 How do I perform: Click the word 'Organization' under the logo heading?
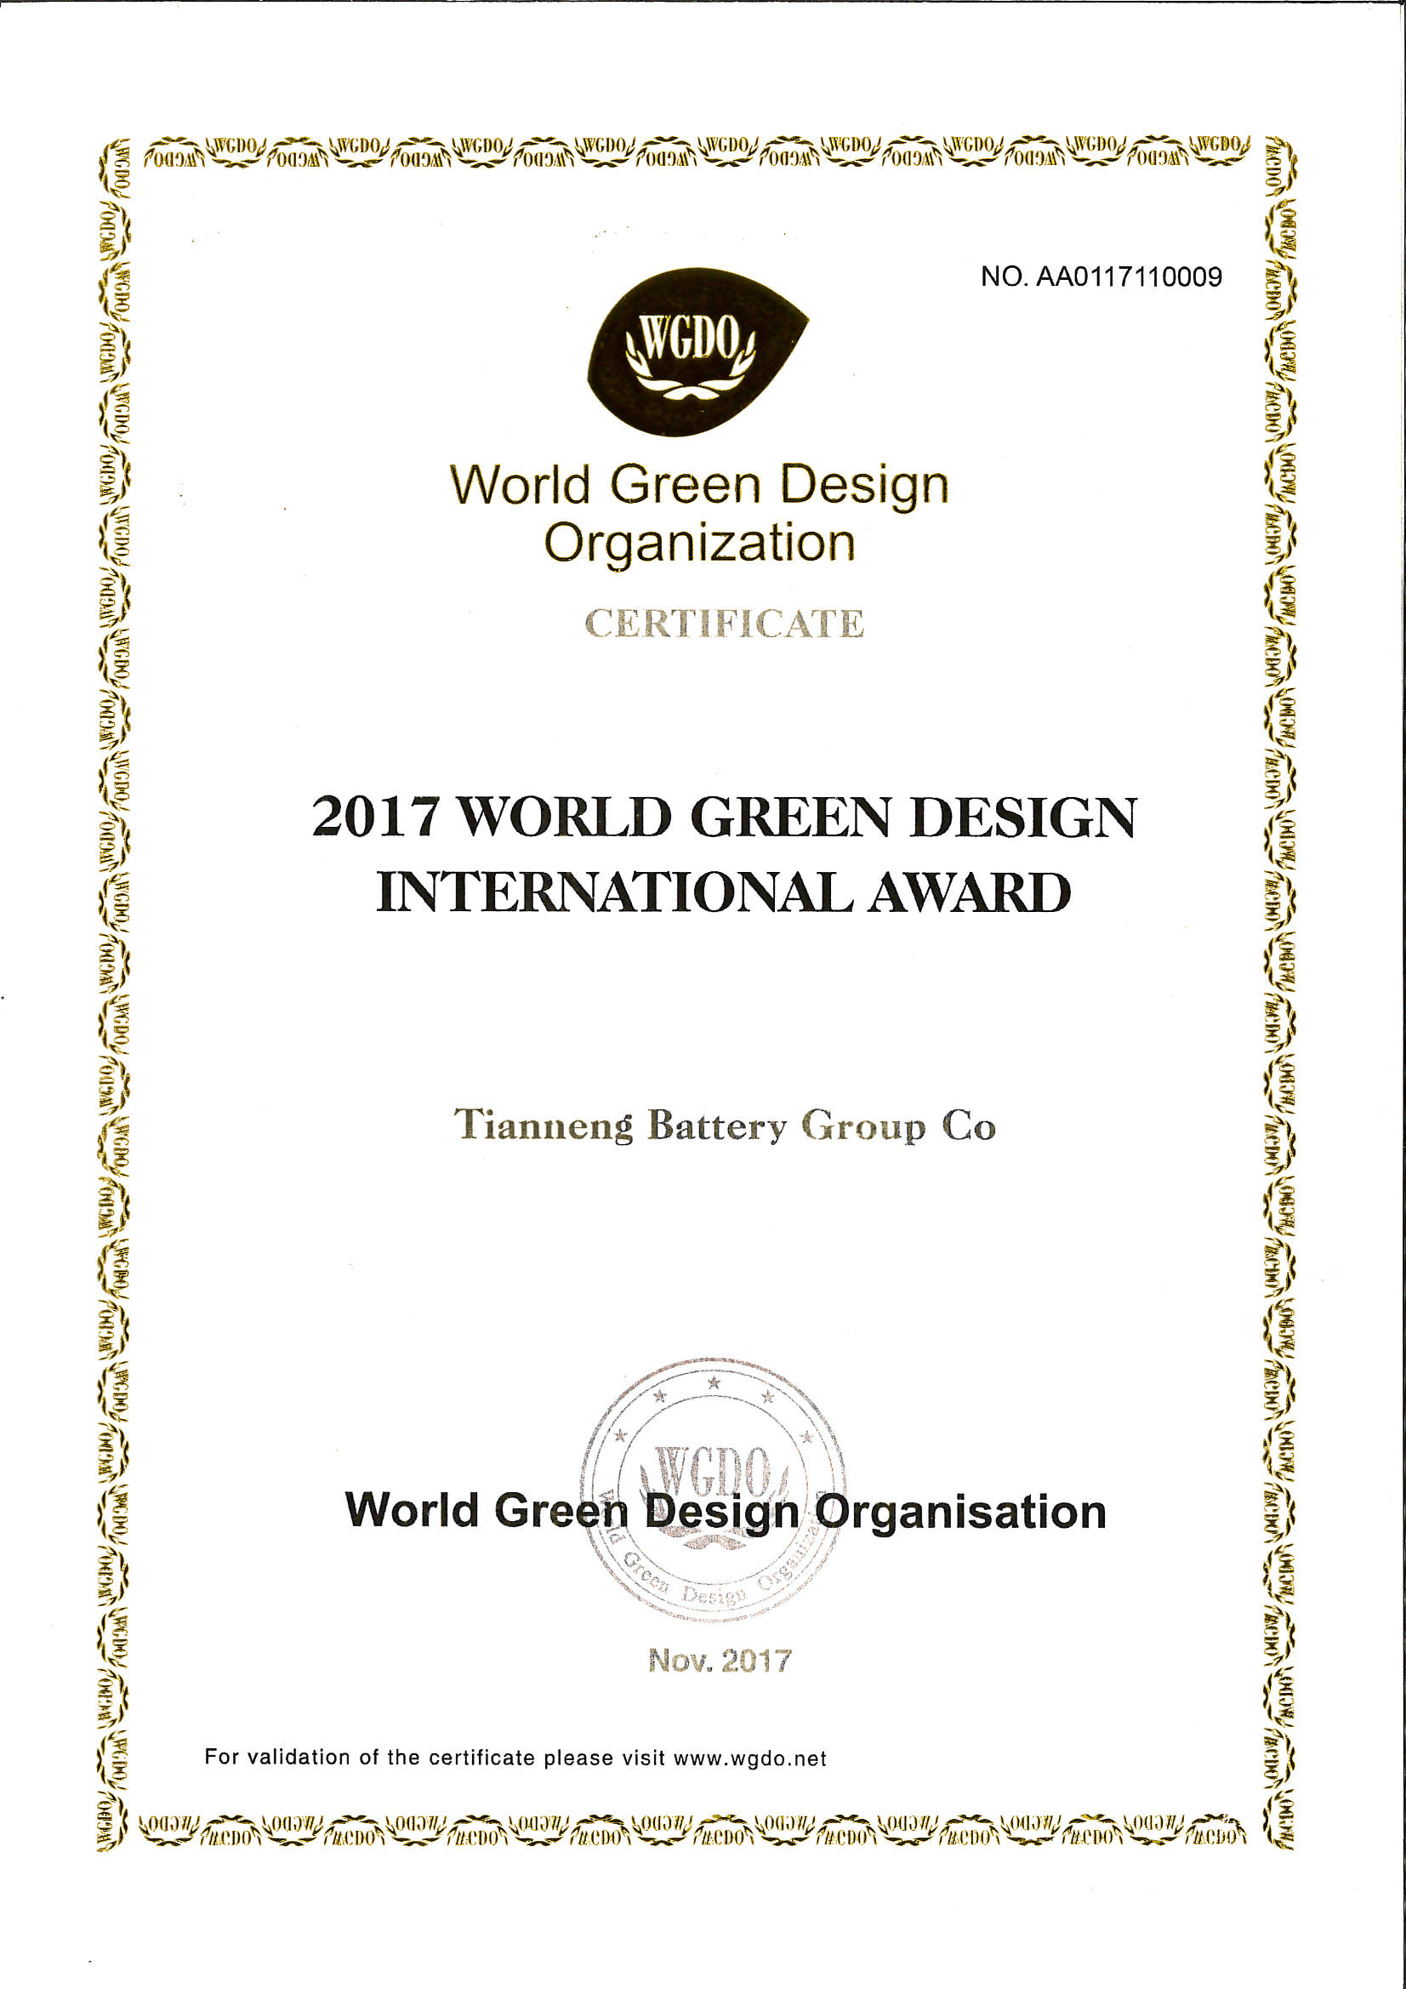tap(699, 543)
